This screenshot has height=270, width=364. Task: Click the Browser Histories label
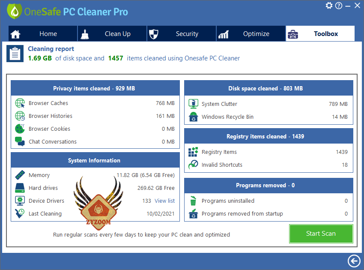(x=51, y=116)
